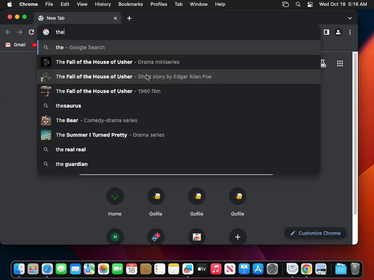The image size is (374, 280).
Task: Open the Edit menu
Action: [x=65, y=4]
